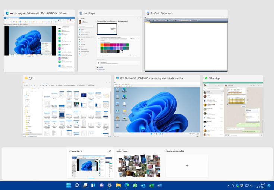Open the Windows Security shield tray icon
Viewport: 274px width, 190px height.
[237, 186]
